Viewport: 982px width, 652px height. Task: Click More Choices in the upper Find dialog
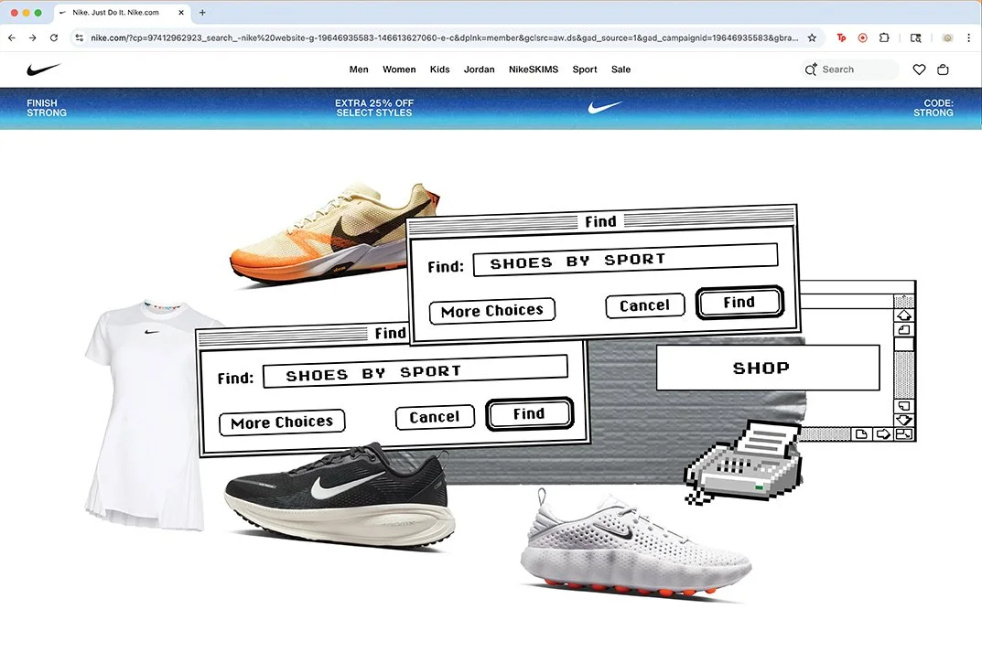click(491, 311)
